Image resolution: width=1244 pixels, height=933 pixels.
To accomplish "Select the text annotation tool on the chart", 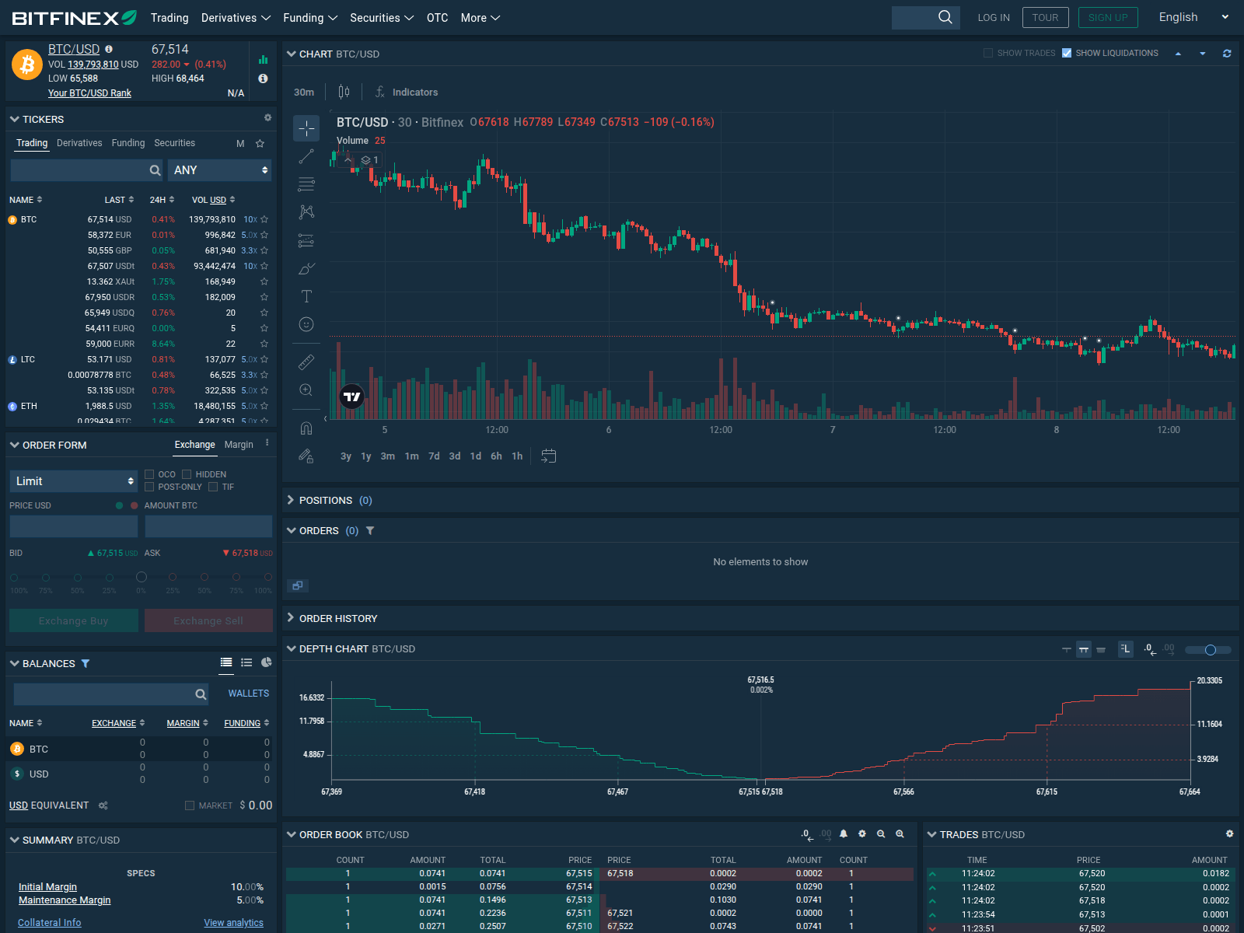I will pos(306,296).
